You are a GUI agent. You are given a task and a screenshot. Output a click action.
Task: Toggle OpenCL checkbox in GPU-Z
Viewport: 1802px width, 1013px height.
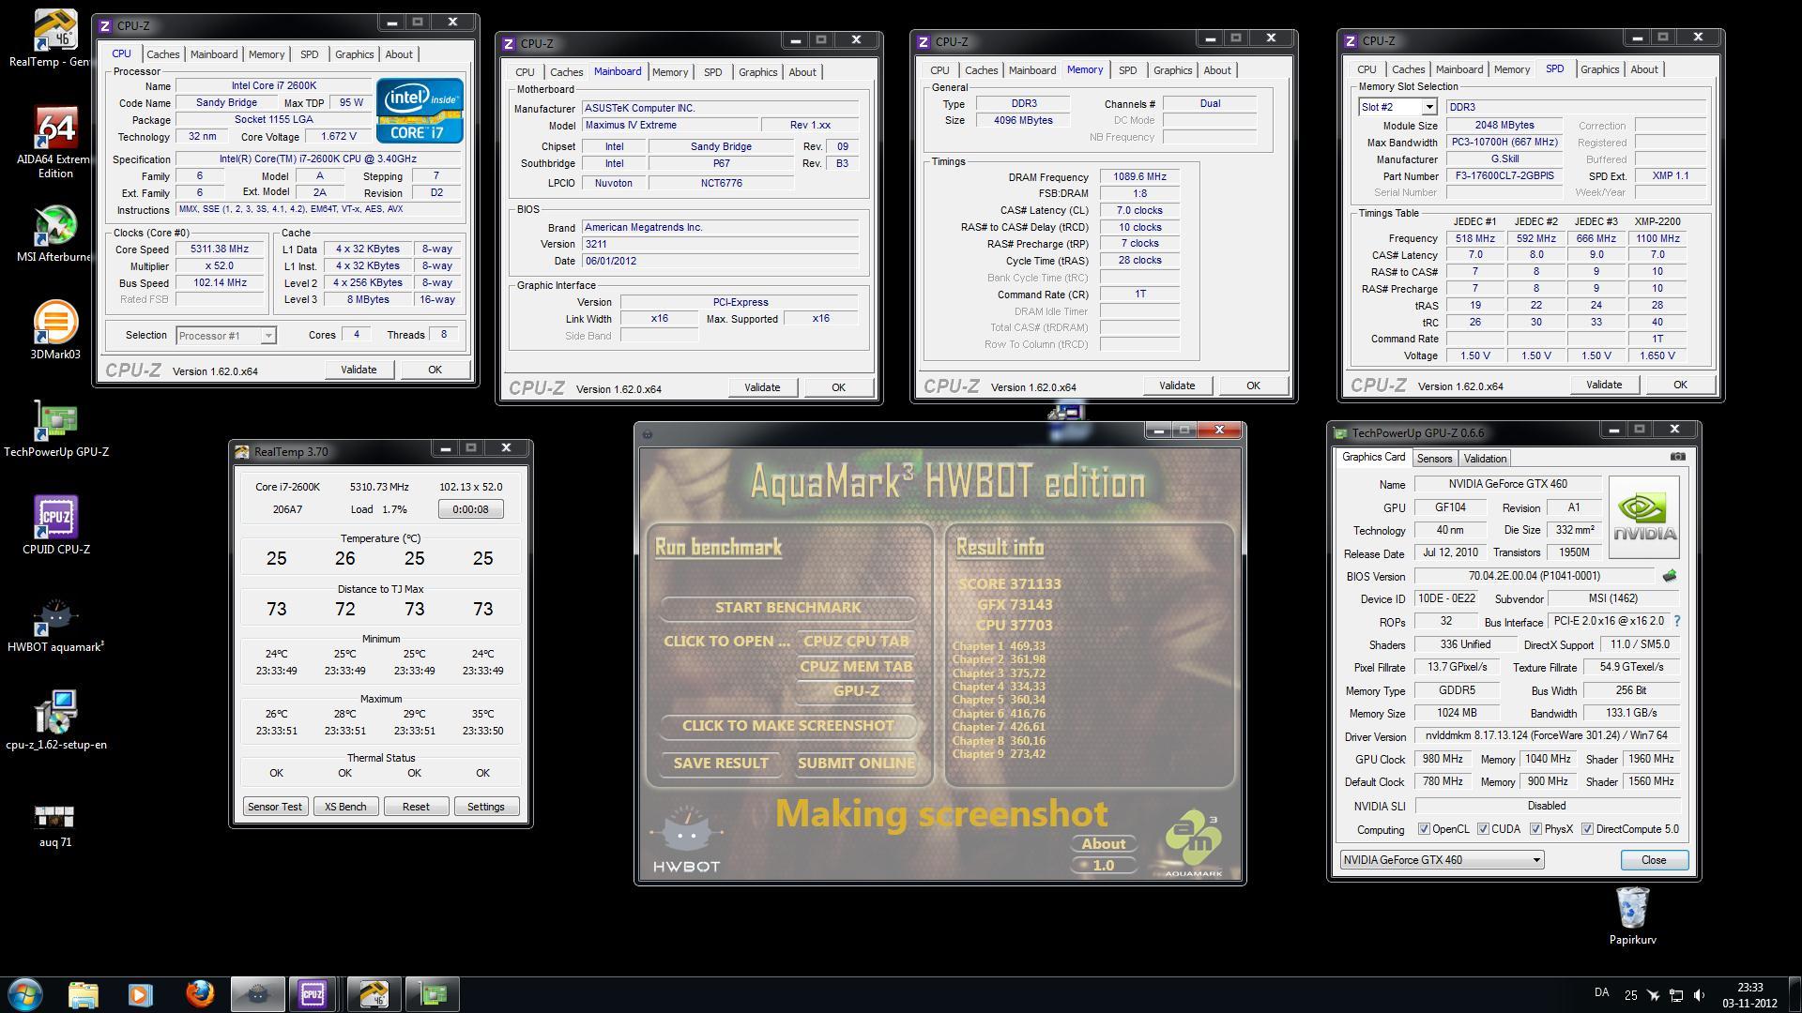1424,829
